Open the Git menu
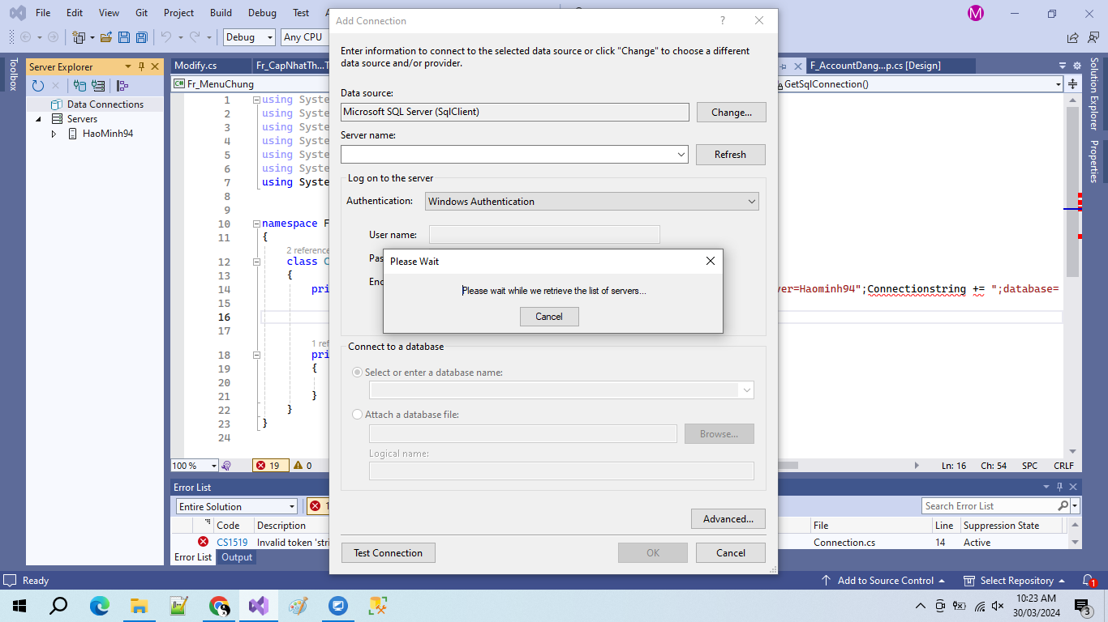1108x622 pixels. click(141, 13)
